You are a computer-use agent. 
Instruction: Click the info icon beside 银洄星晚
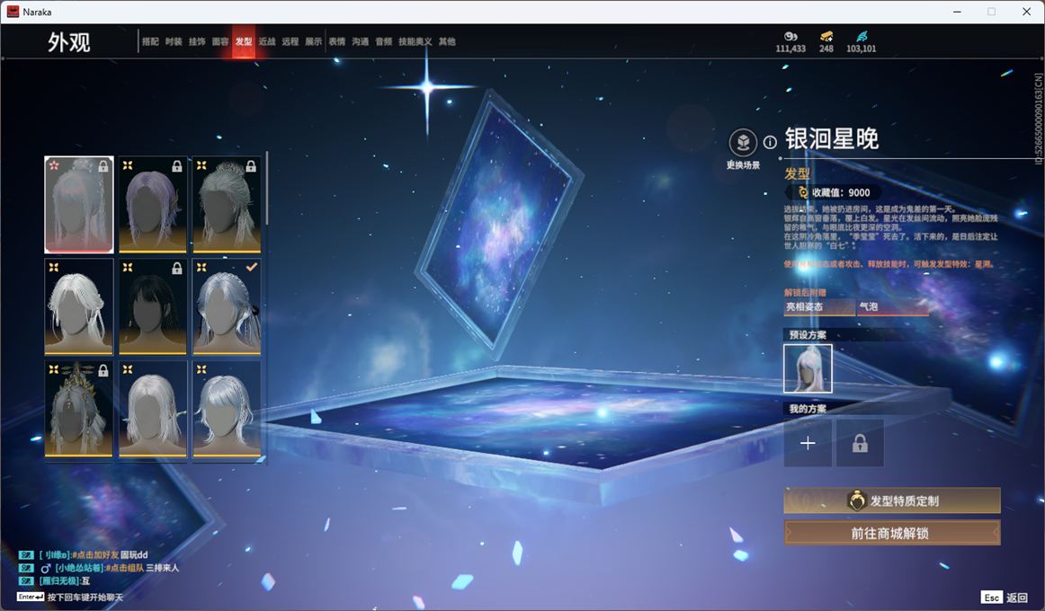(x=770, y=142)
